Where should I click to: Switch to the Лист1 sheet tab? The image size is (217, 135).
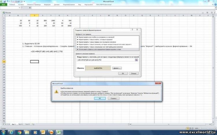tap(14, 124)
